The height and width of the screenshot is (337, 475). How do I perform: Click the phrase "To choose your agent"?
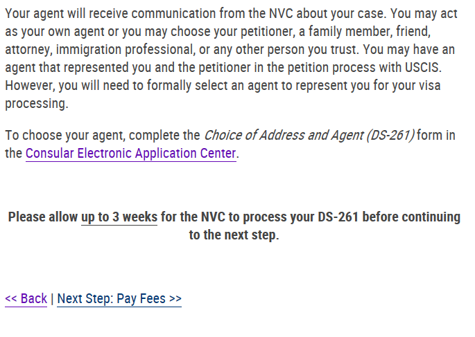coord(65,135)
